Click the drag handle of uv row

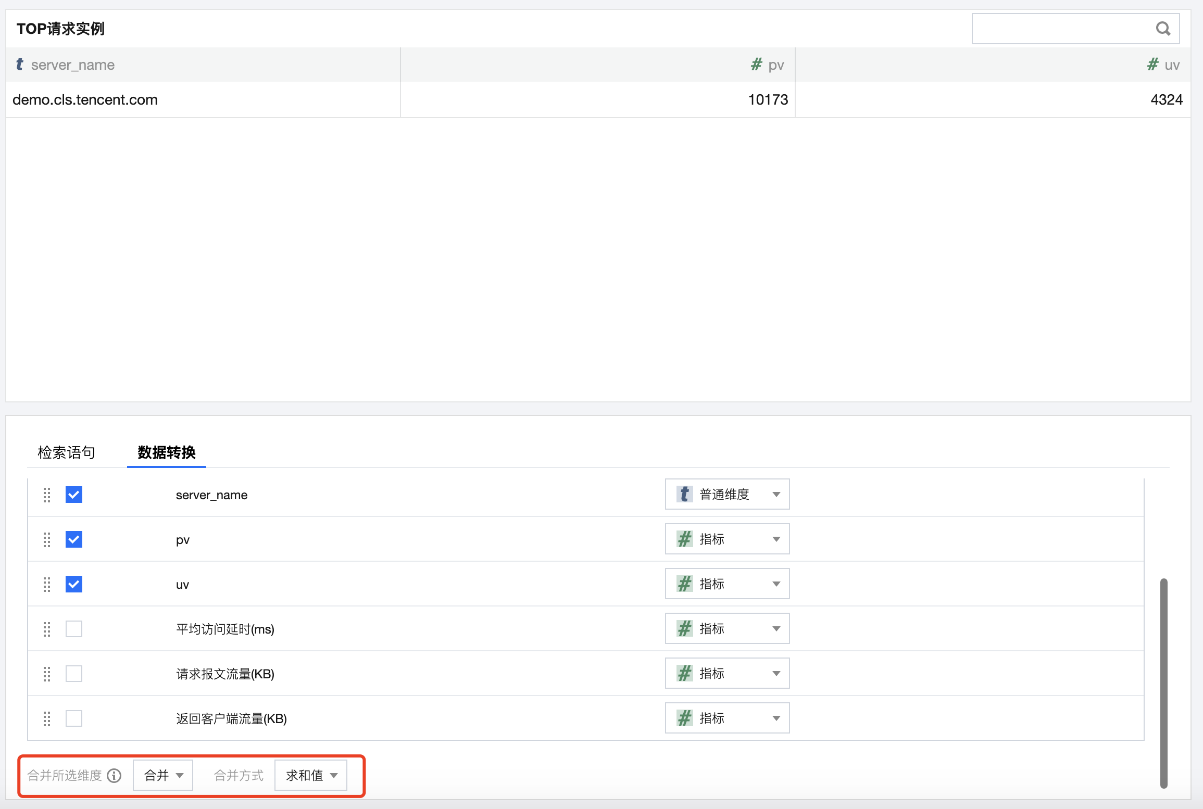tap(47, 584)
